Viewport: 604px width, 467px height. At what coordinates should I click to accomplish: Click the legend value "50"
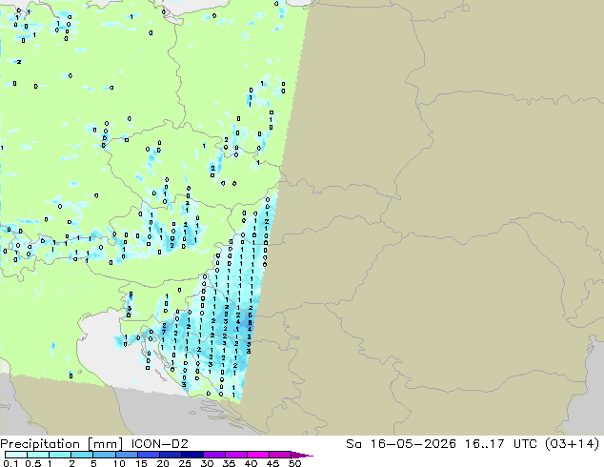click(294, 463)
